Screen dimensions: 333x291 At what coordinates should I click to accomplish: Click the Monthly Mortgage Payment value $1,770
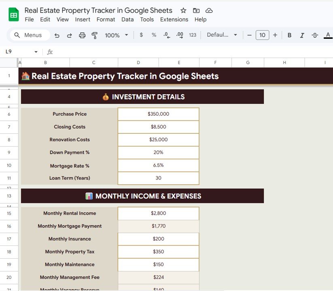pyautogui.click(x=159, y=226)
